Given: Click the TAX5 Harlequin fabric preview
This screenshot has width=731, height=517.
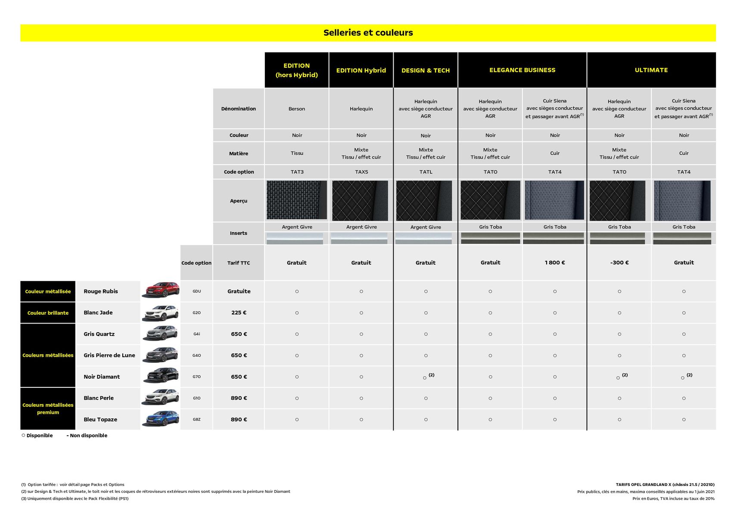Looking at the screenshot, I should point(360,200).
